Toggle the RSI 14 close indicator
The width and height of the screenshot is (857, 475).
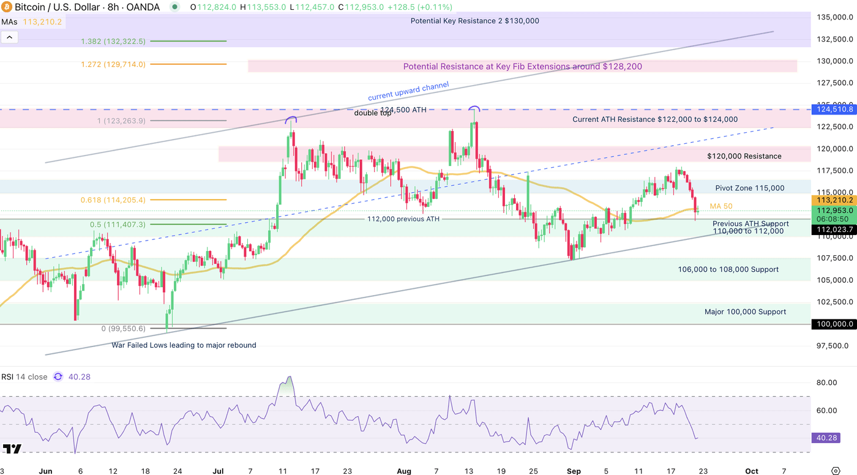(x=23, y=376)
